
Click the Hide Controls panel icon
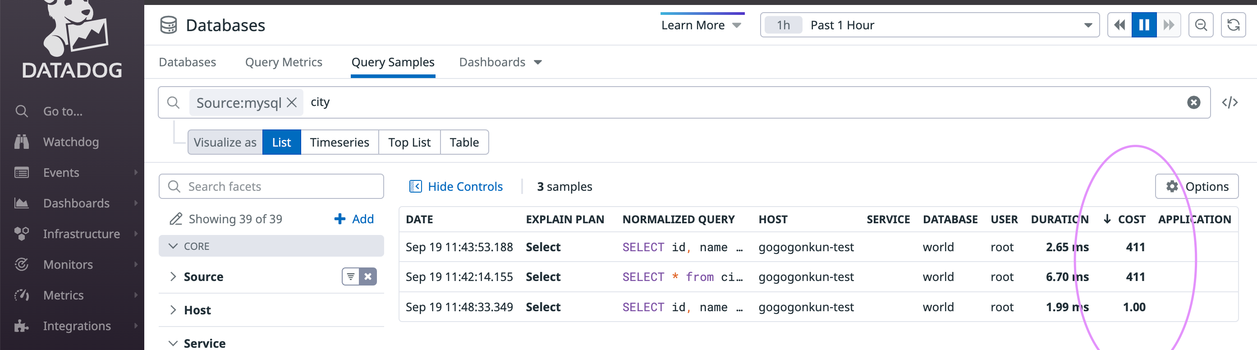[x=415, y=186]
